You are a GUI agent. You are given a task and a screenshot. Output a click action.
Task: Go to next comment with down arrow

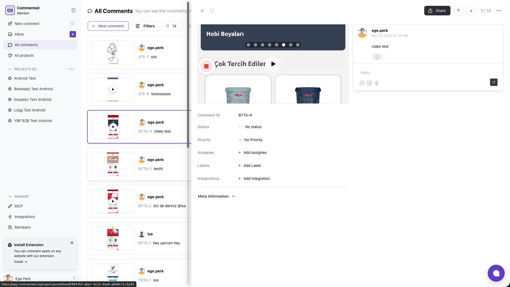point(471,11)
